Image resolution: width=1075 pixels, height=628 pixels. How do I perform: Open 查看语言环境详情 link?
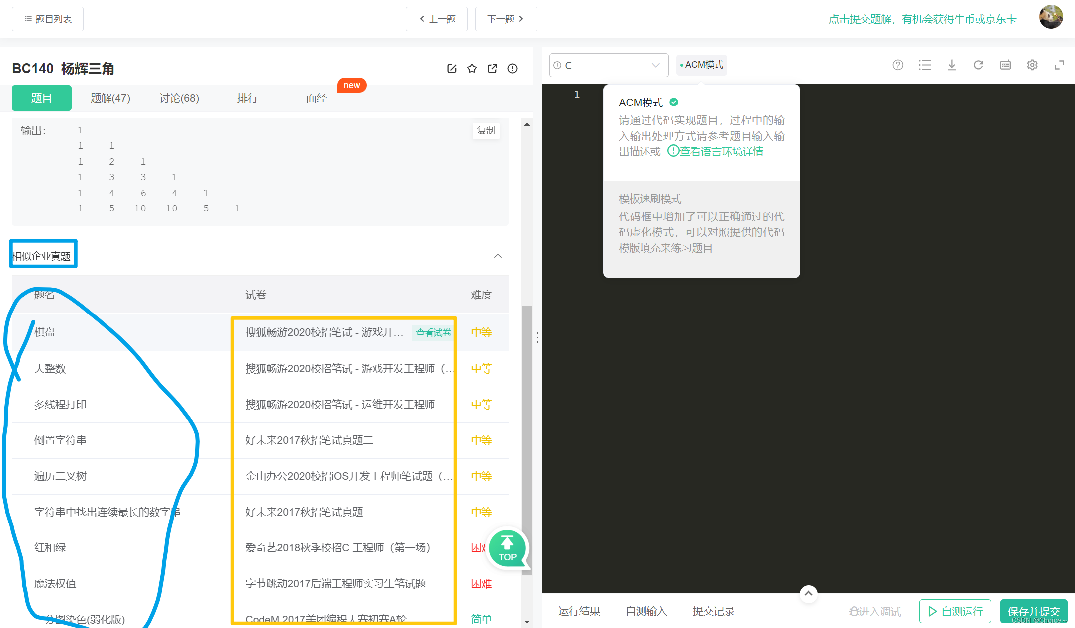716,151
